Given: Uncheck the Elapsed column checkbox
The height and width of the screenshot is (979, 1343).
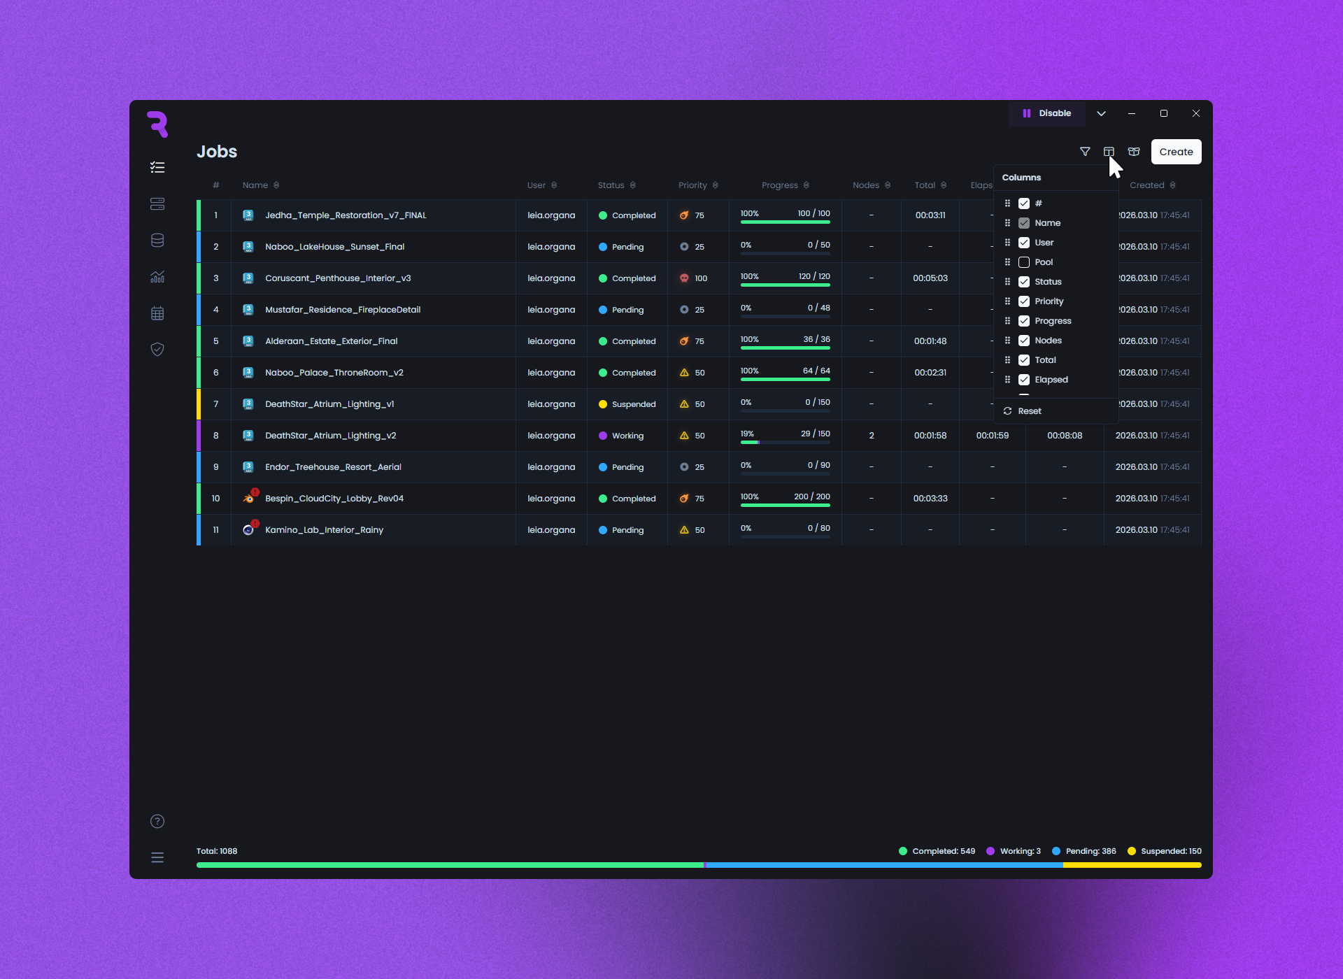Looking at the screenshot, I should point(1024,380).
